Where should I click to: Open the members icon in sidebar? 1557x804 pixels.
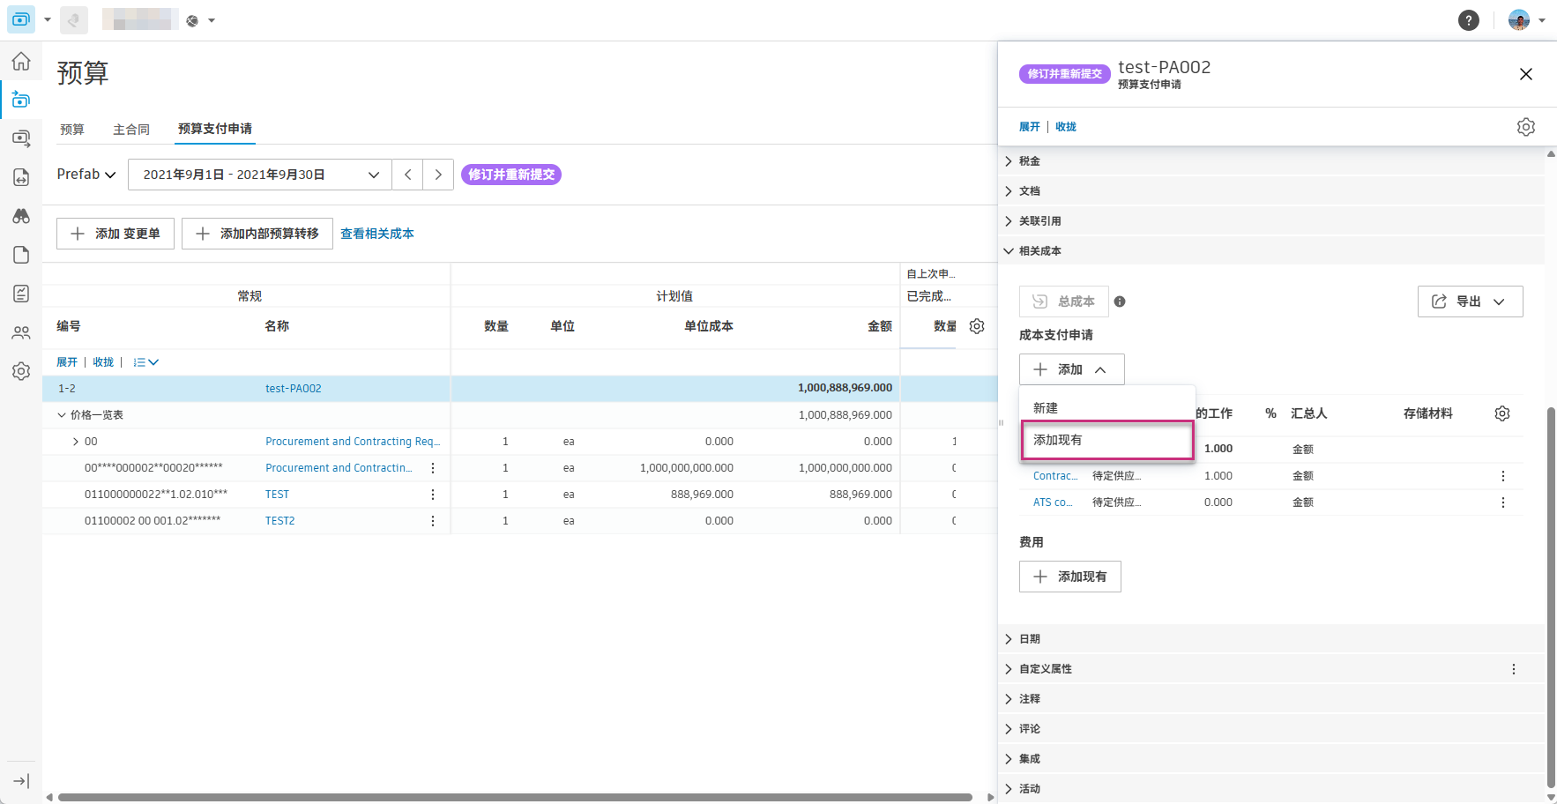21,332
